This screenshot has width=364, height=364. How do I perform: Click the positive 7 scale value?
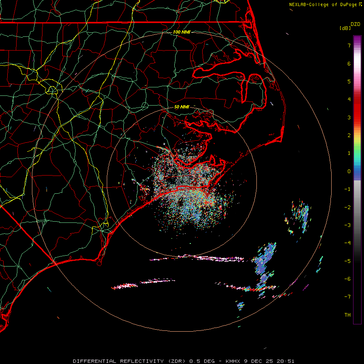(349, 45)
